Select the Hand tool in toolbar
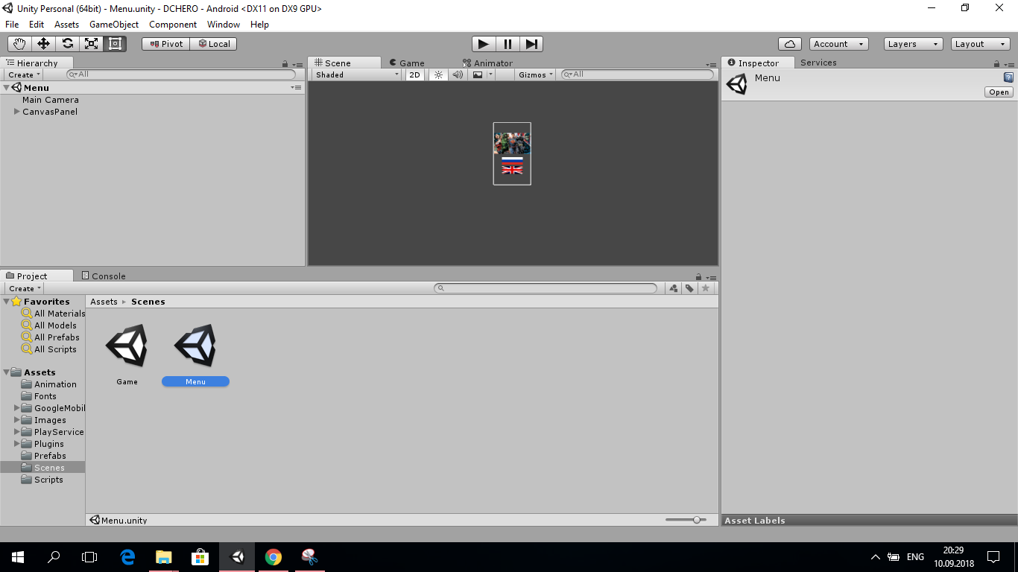 coord(20,44)
